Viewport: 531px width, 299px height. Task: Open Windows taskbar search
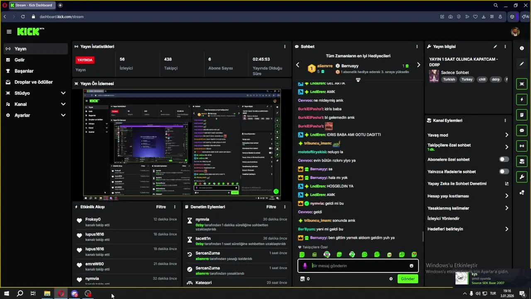tap(19, 294)
